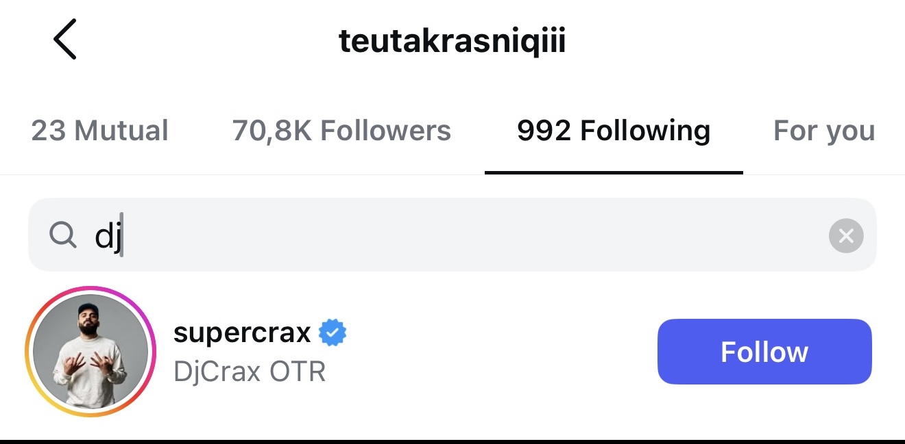Tap the underline indicator below Following
Viewport: 905px width, 444px height.
coord(614,172)
